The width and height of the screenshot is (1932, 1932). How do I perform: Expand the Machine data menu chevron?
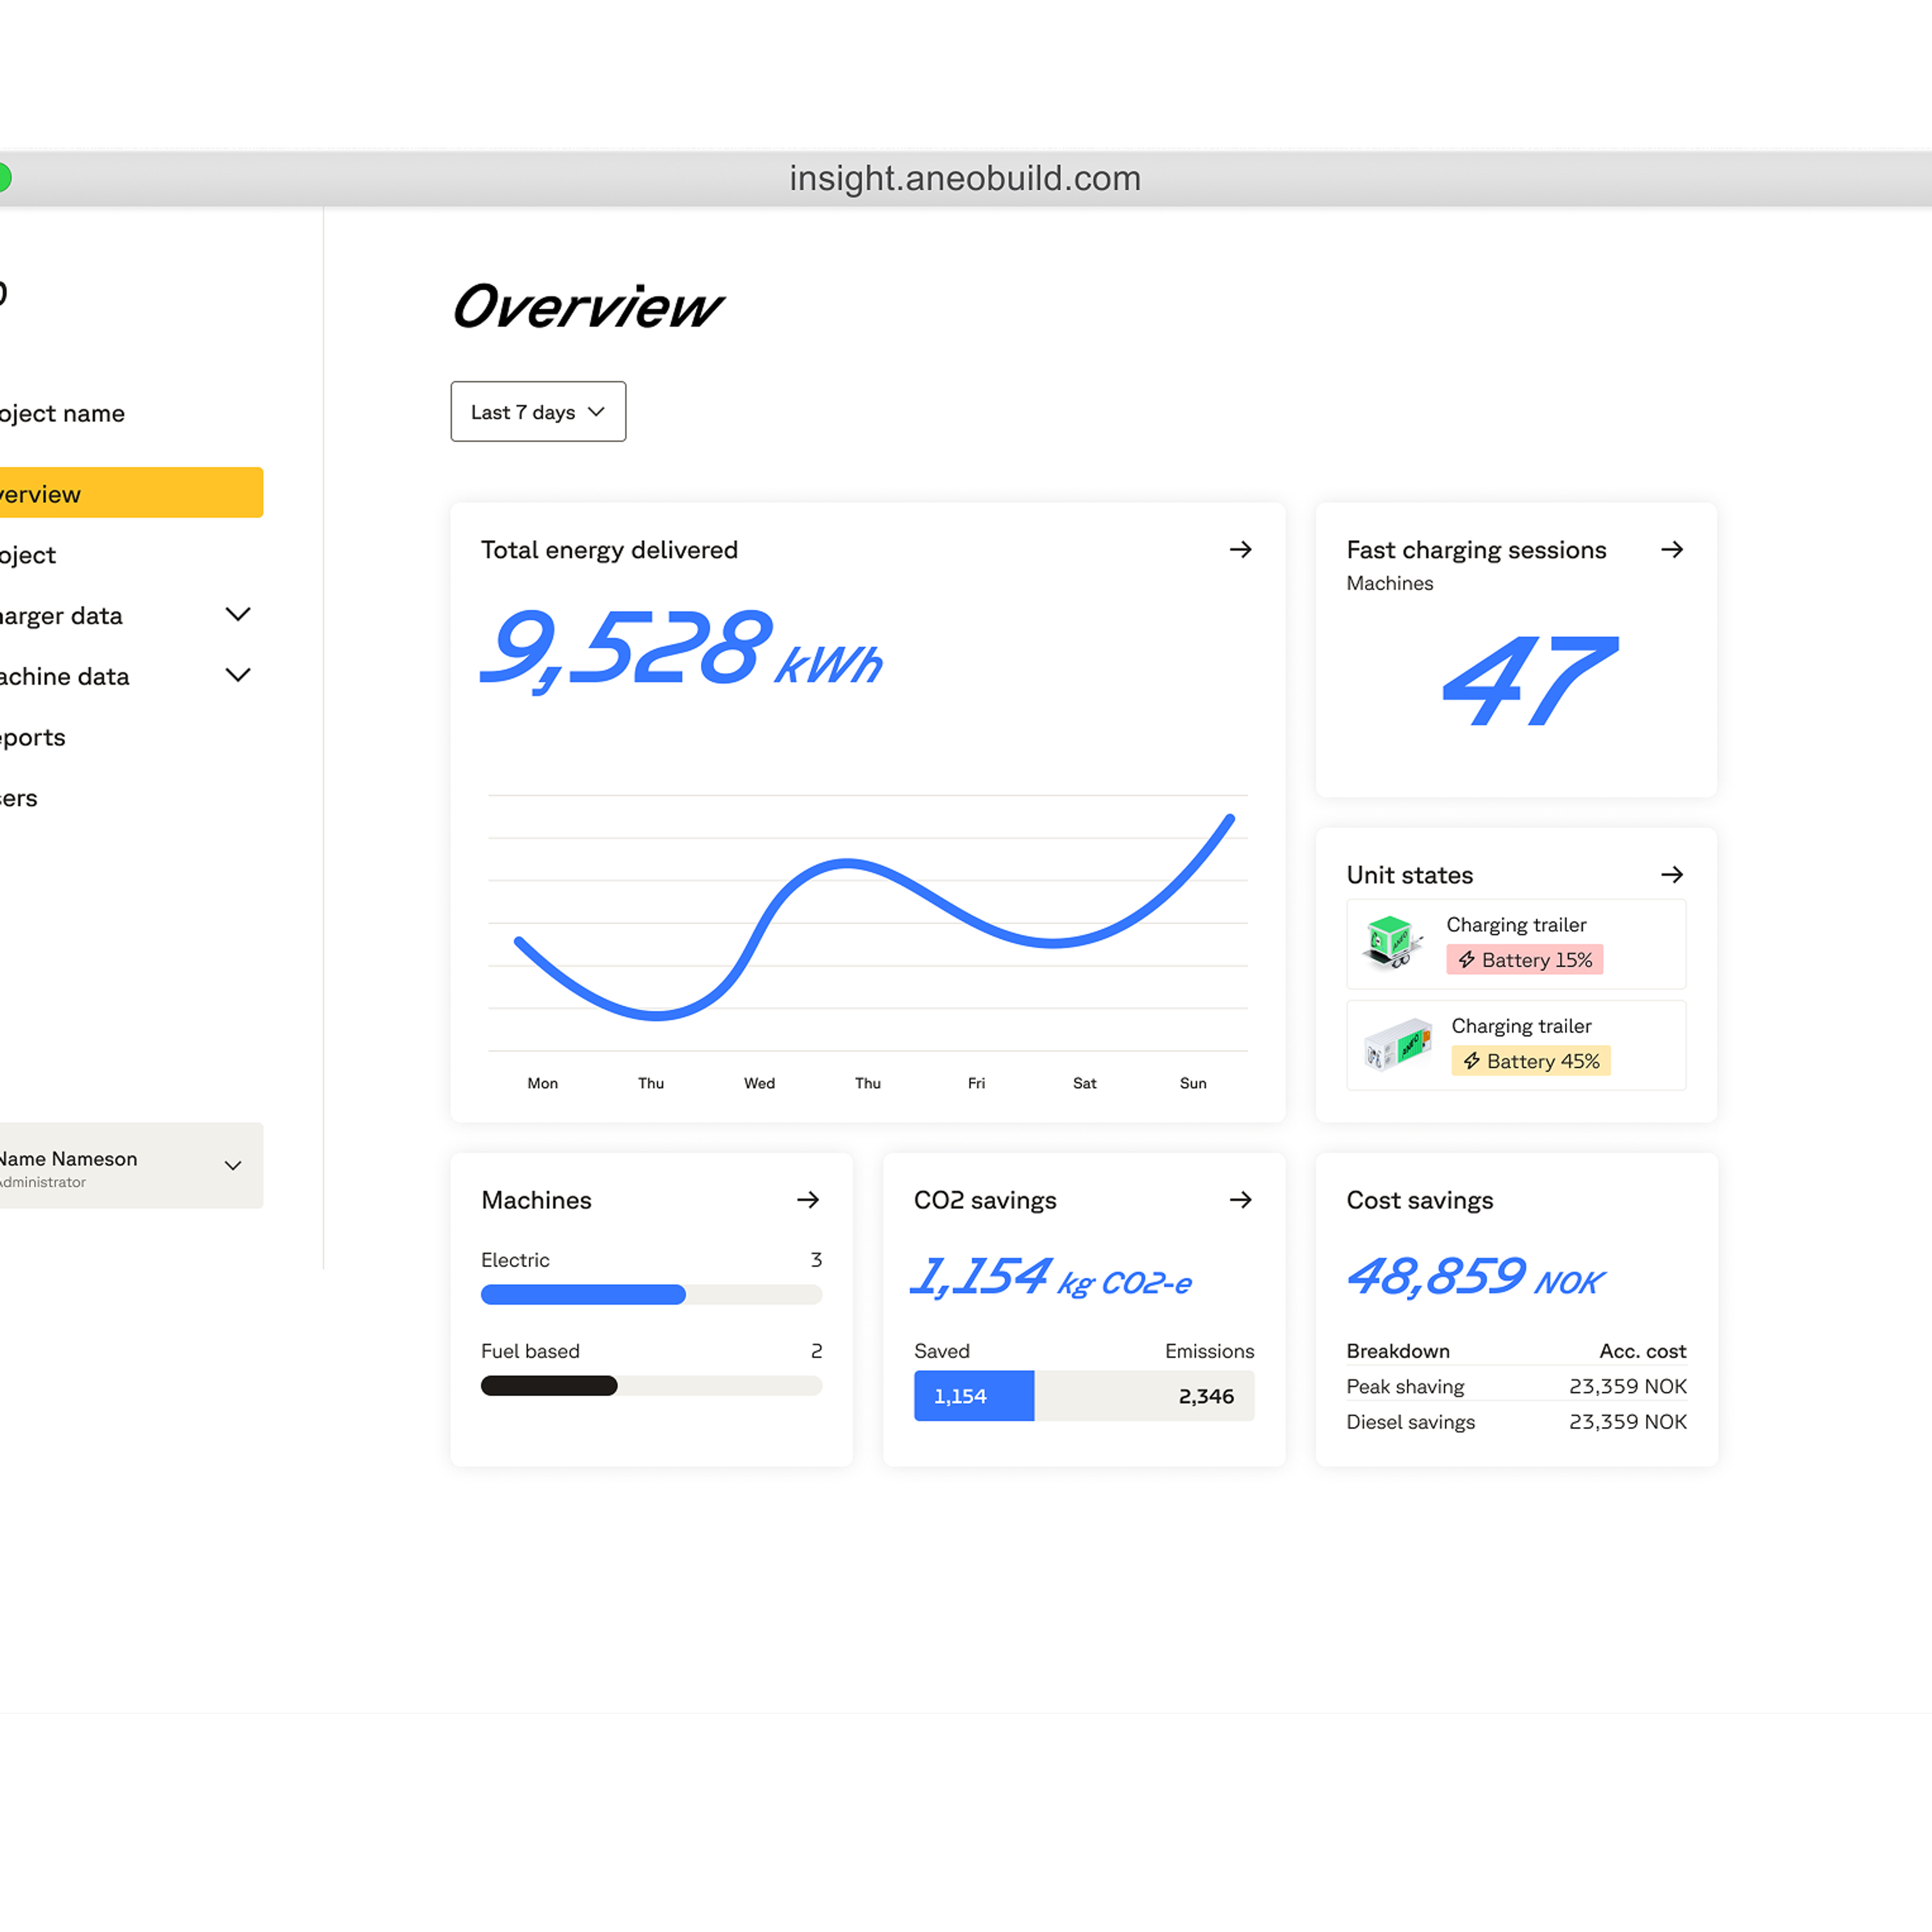tap(238, 675)
